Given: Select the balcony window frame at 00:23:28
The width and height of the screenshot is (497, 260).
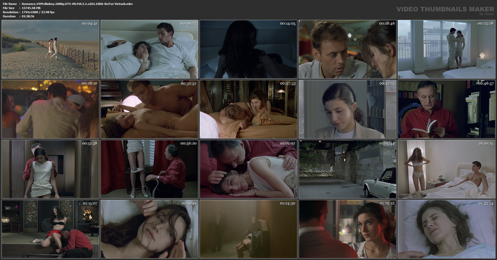Looking at the screenshot, I should tap(446, 49).
